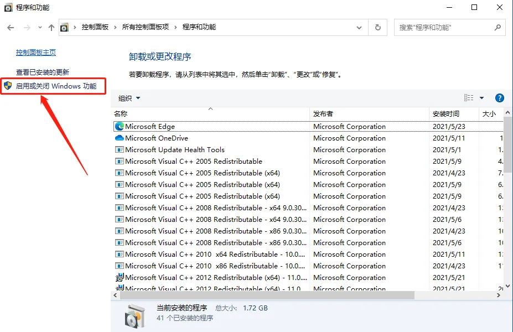Click the address bar Programs icon
The width and height of the screenshot is (513, 332).
click(x=65, y=27)
